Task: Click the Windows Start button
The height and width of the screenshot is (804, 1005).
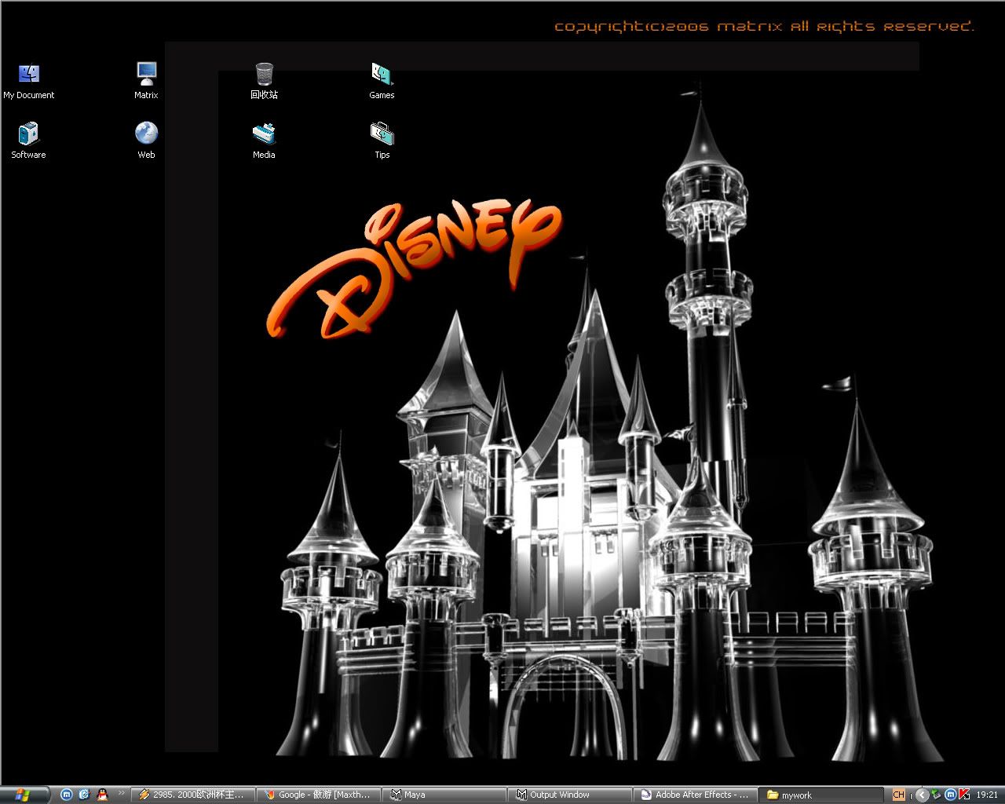Action: (x=24, y=795)
